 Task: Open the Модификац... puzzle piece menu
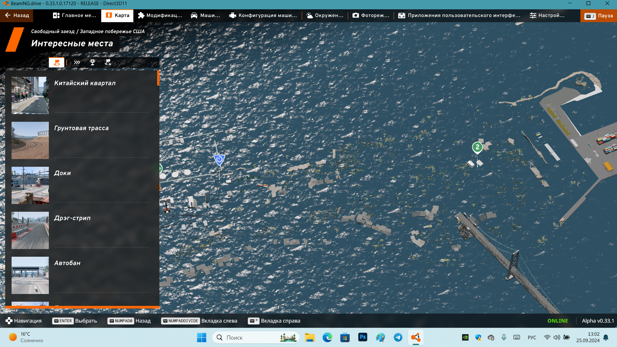160,15
